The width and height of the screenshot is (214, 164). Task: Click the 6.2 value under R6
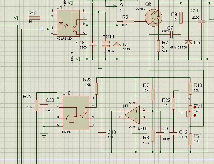(124, 25)
